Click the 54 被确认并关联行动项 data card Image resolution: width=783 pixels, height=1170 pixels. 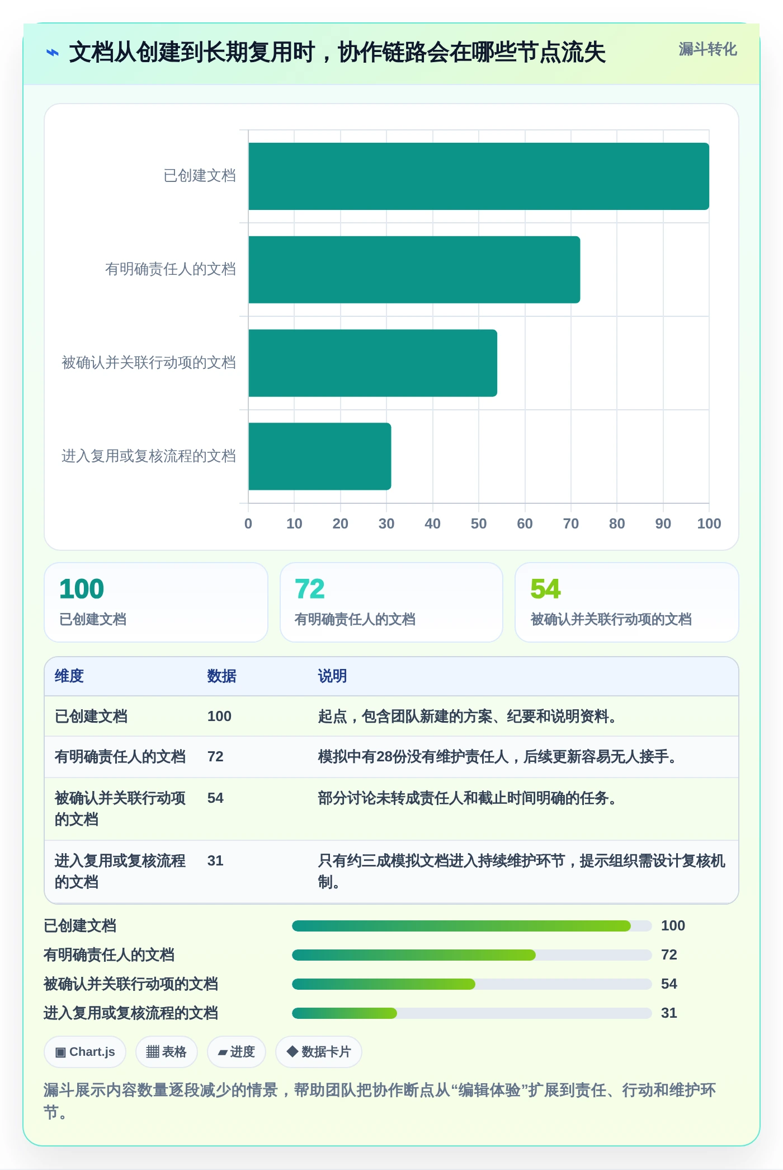click(627, 602)
